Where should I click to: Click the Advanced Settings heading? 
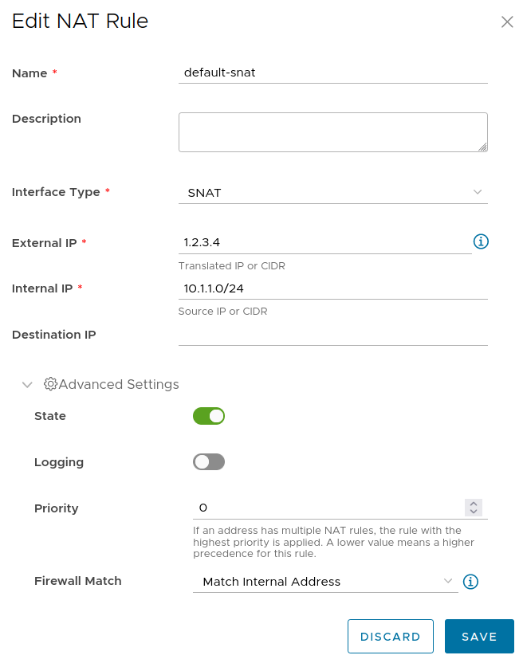click(118, 384)
